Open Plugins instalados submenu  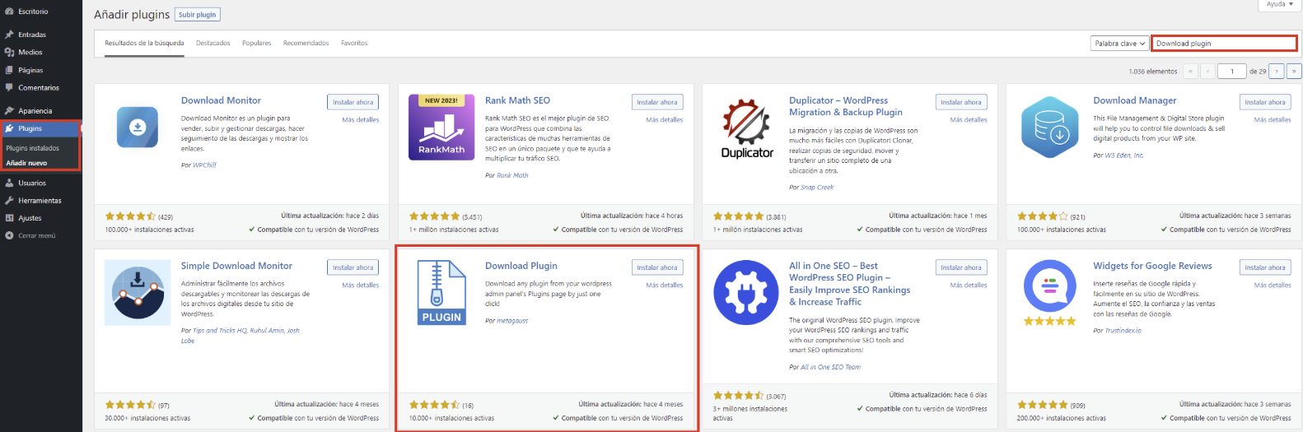[33, 148]
